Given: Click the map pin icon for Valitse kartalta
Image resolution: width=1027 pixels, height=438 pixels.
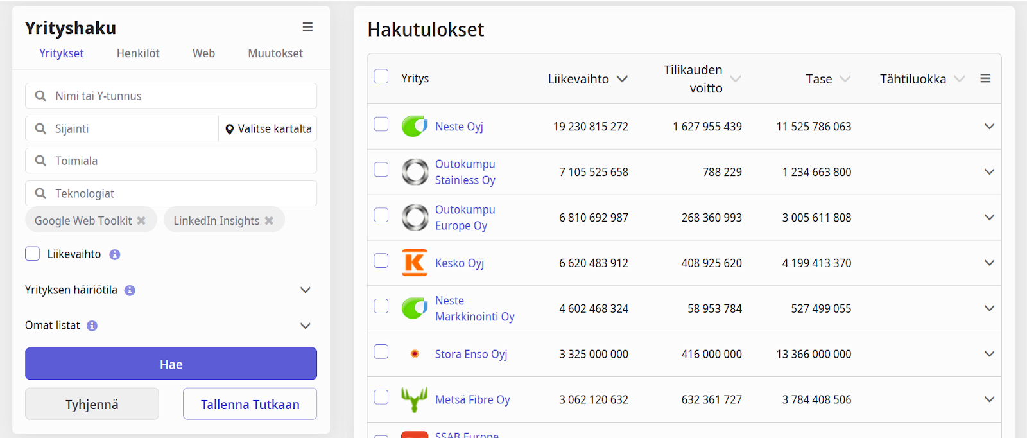Looking at the screenshot, I should [x=230, y=129].
